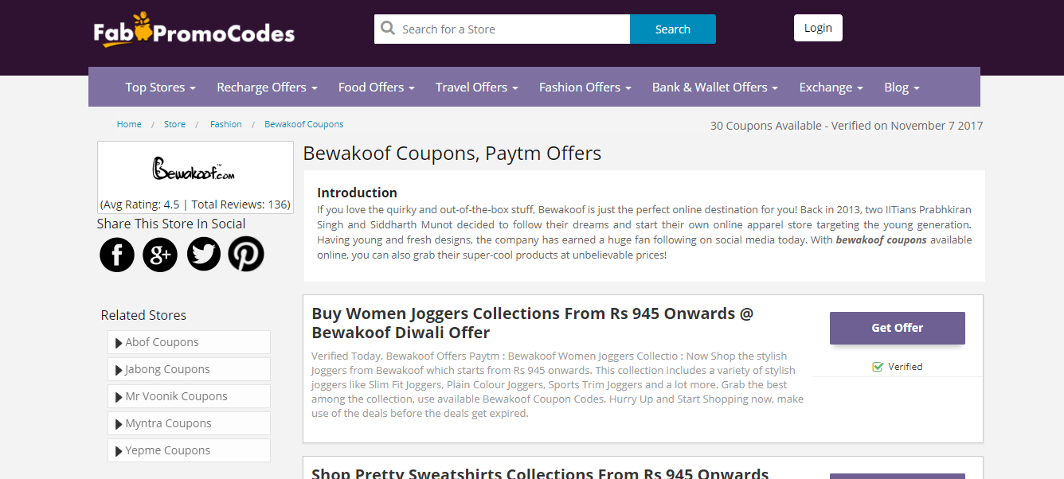Click the Login button
The image size is (1064, 479).
[x=818, y=28]
